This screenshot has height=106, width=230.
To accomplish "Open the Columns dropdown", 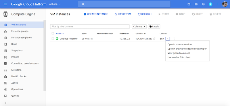I will 139,26.
